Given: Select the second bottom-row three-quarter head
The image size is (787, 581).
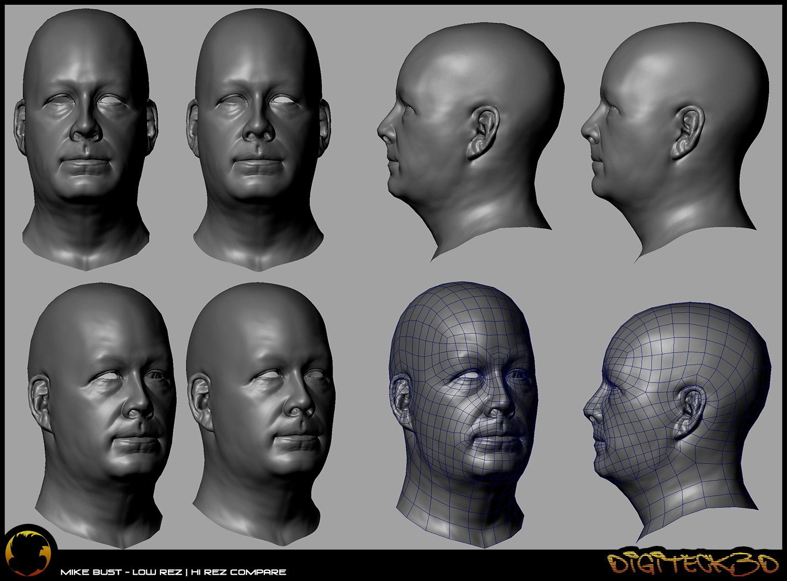Looking at the screenshot, I should pyautogui.click(x=261, y=415).
